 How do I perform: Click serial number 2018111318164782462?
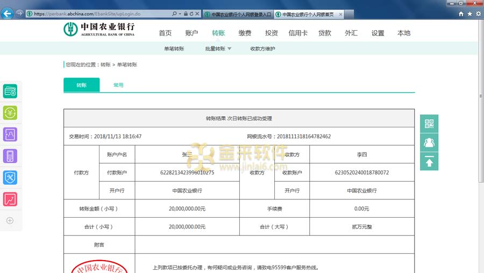point(304,136)
